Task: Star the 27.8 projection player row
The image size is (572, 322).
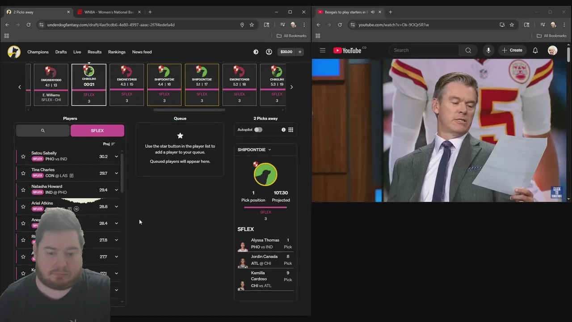Action: pos(23,240)
